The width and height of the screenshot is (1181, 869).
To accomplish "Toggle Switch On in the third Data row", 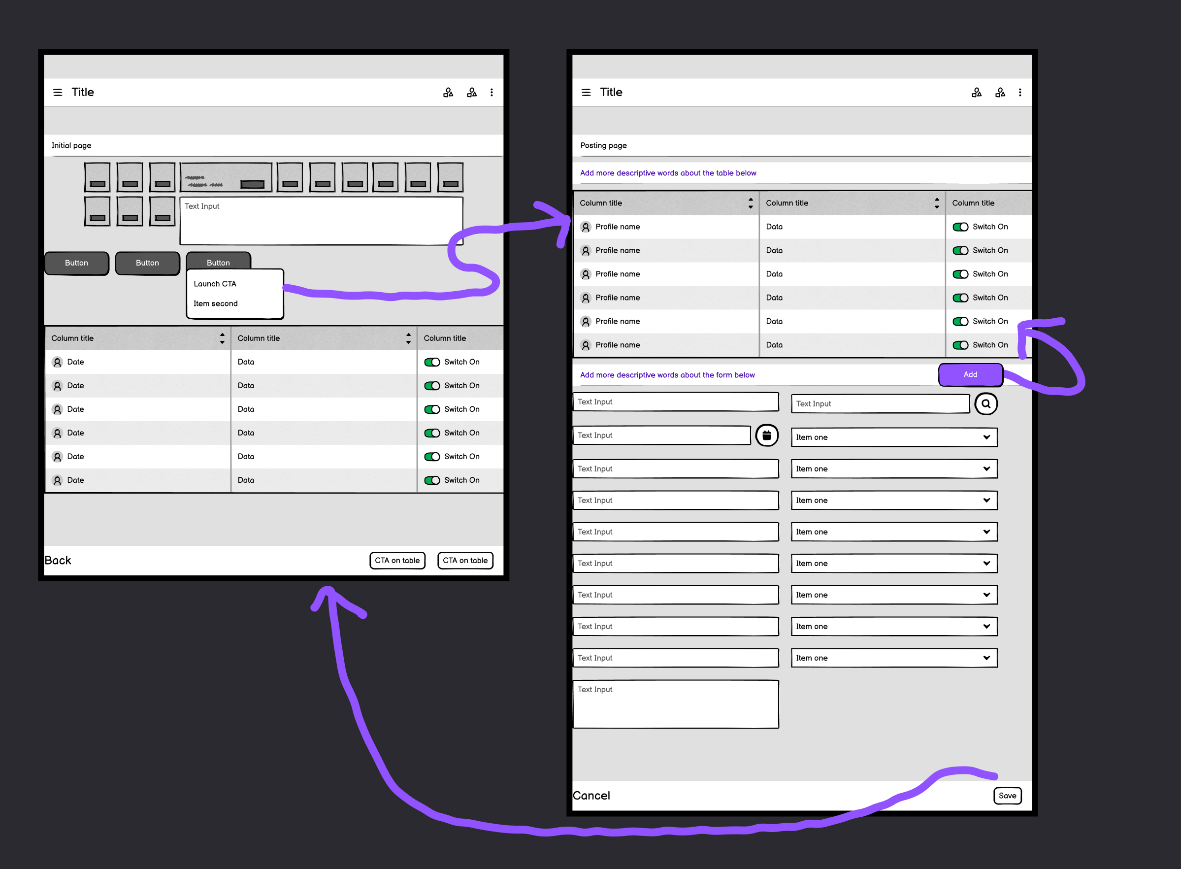I will point(432,409).
